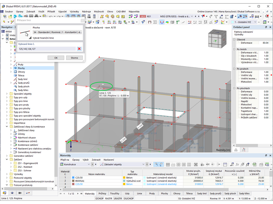273x204 pixels.
Task: Go to last table page arrow
Action: click(x=81, y=193)
